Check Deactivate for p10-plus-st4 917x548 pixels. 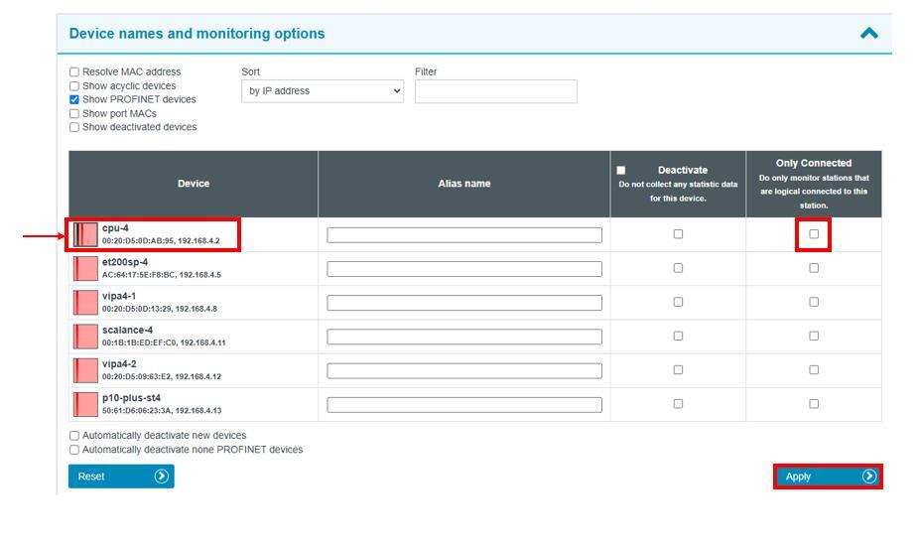[x=679, y=403]
